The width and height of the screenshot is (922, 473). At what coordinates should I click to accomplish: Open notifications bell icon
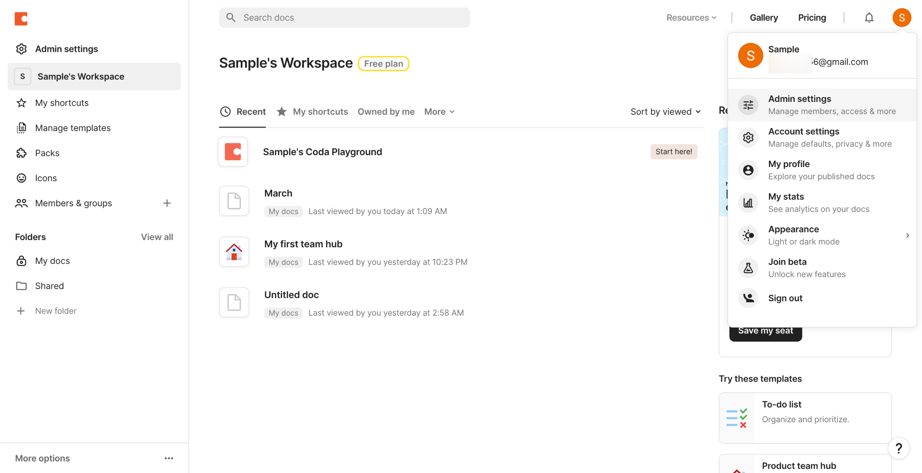tap(869, 18)
